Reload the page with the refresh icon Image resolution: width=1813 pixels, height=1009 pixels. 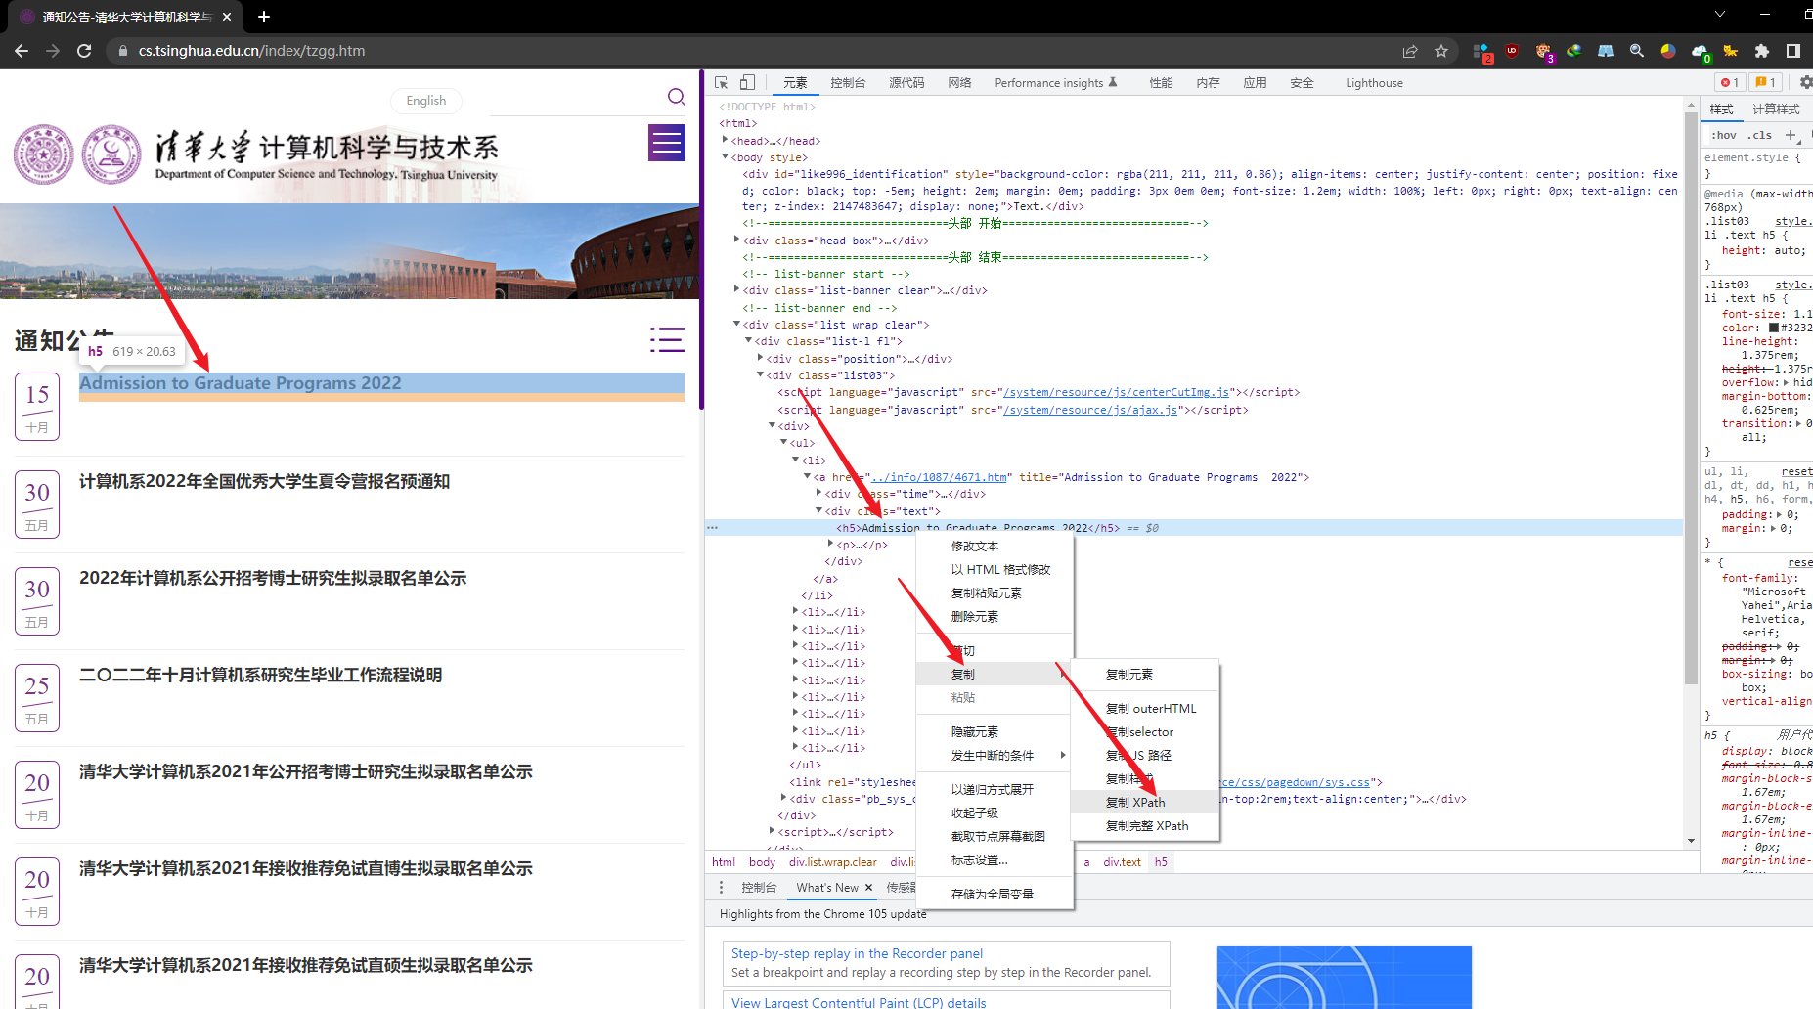pyautogui.click(x=84, y=51)
